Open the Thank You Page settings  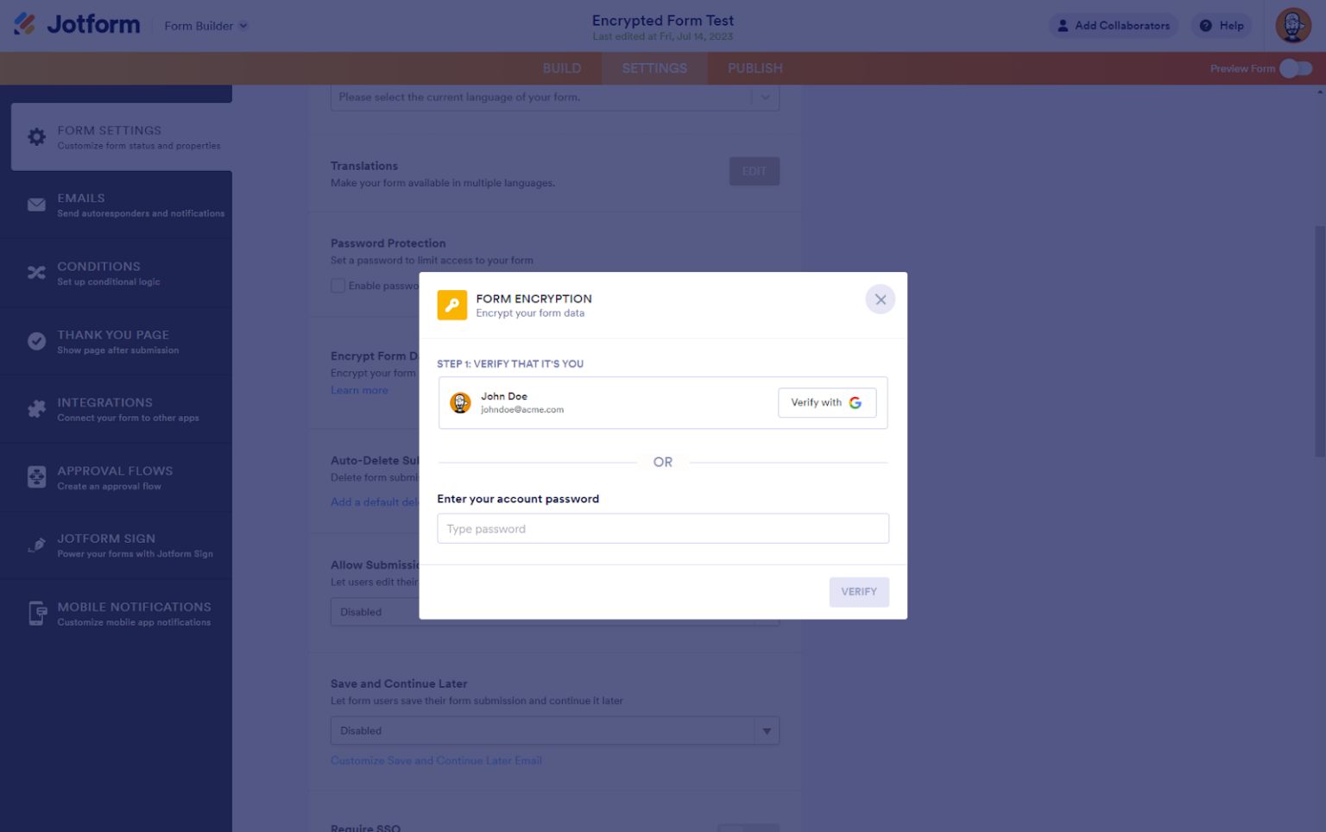pos(117,341)
